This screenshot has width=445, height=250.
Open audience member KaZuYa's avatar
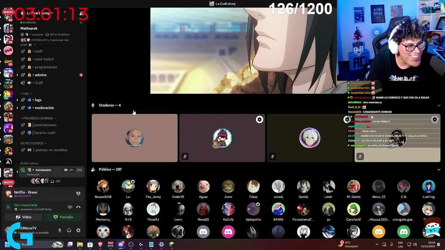[228, 209]
